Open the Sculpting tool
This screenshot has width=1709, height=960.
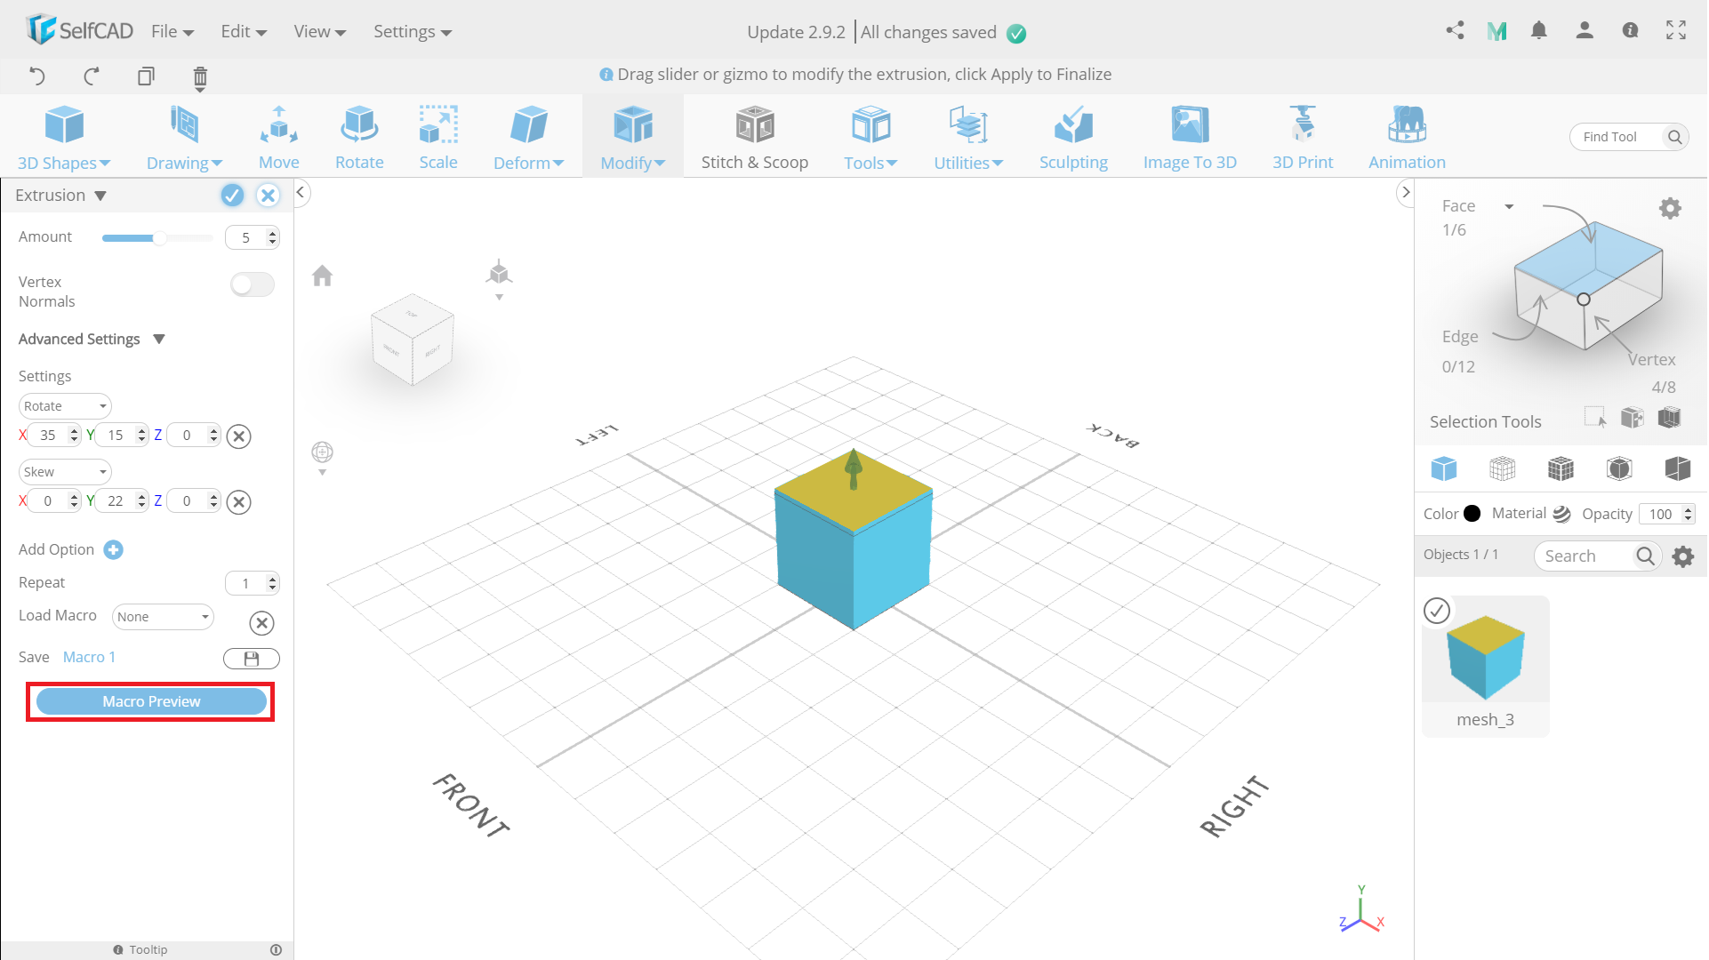[x=1073, y=138]
